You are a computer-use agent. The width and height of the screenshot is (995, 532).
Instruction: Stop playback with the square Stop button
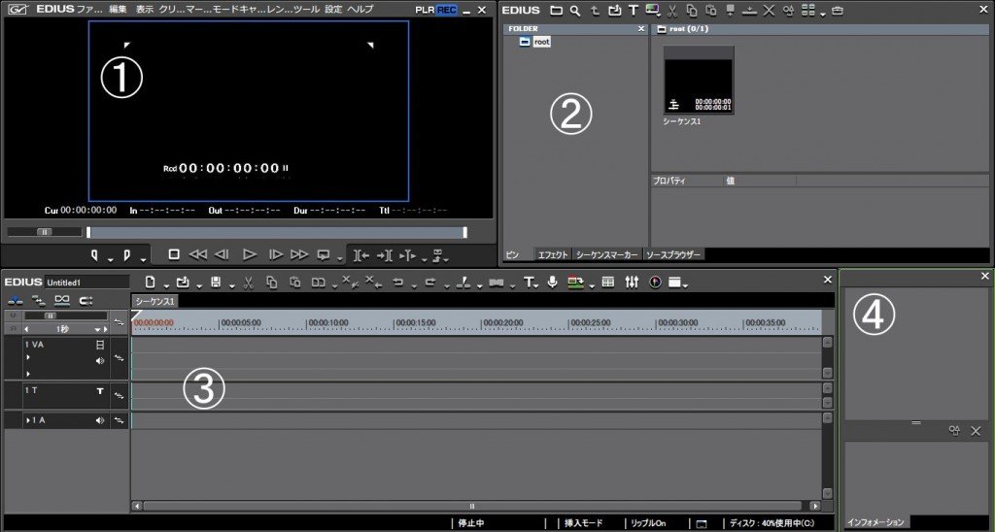tap(174, 254)
